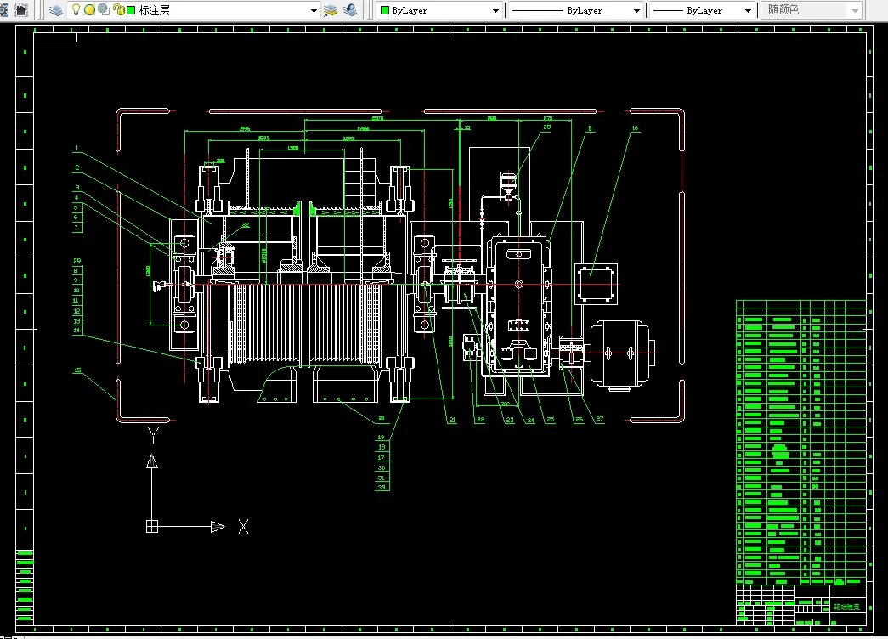This screenshot has height=639, width=888.
Task: Select callout number 28 in the drawing
Action: pos(546,127)
